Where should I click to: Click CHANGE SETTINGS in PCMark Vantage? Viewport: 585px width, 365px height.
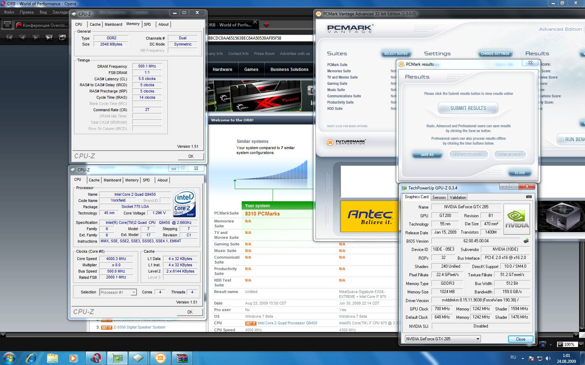495,54
